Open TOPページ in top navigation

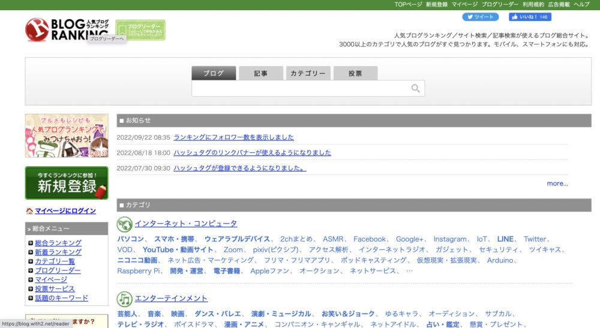click(x=408, y=5)
